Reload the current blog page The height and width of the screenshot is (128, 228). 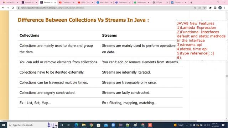(x=13, y=8)
